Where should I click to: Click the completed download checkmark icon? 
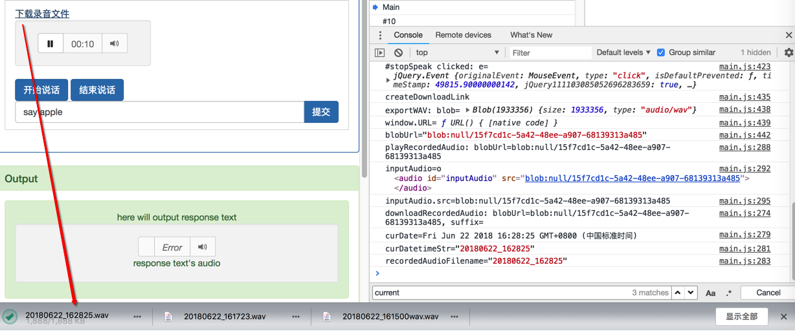click(10, 317)
